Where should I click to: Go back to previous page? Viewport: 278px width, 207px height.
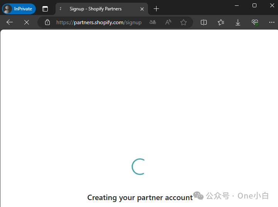(10, 22)
